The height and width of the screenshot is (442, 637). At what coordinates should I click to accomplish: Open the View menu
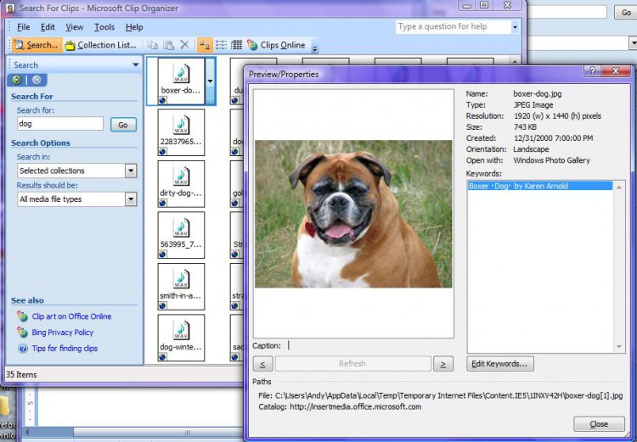(75, 27)
